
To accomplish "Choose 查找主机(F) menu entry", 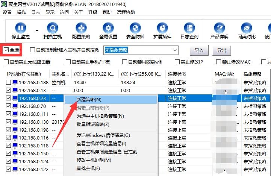I will click(x=111, y=168).
